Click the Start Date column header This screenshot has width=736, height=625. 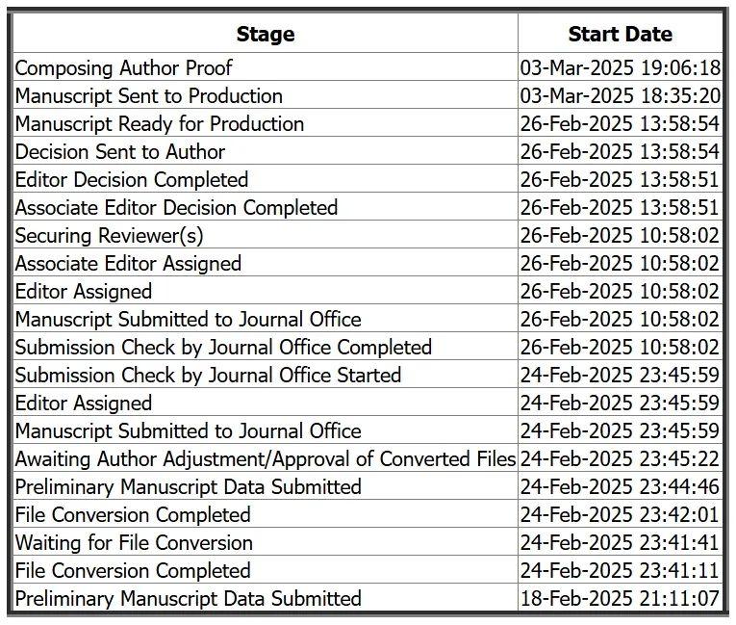(620, 35)
